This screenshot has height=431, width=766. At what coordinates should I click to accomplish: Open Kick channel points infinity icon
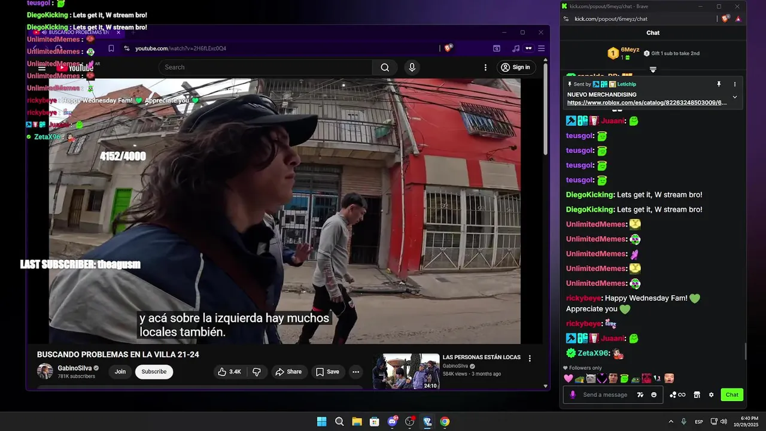coord(678,394)
